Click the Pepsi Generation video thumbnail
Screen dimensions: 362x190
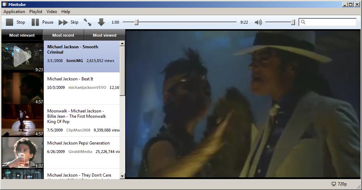23,153
